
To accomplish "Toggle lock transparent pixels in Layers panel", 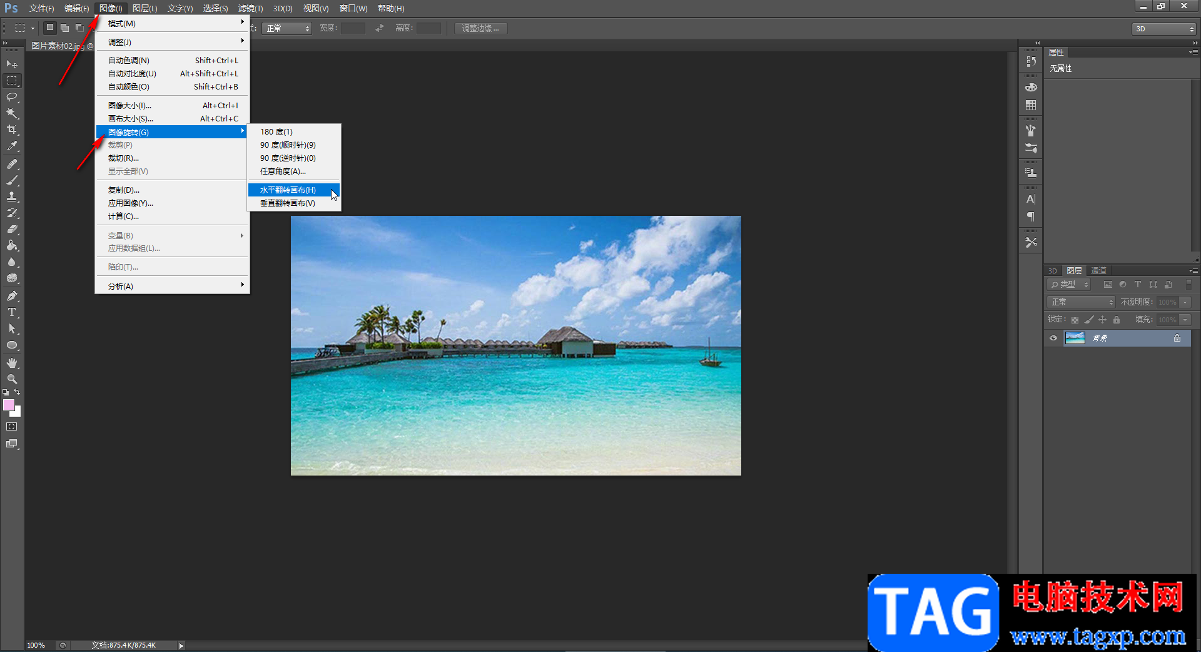I will pyautogui.click(x=1075, y=320).
